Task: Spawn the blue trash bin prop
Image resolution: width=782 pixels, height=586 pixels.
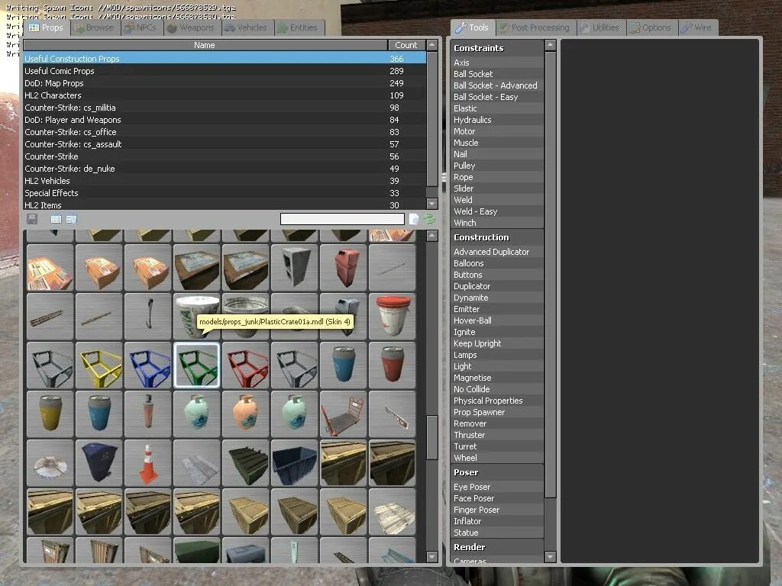Action: 99,463
